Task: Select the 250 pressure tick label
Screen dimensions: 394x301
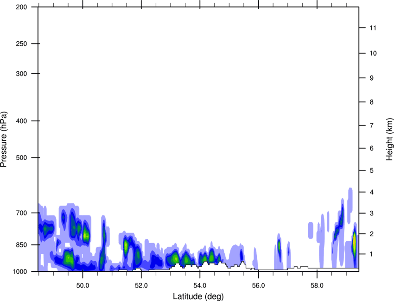Action: pos(22,44)
